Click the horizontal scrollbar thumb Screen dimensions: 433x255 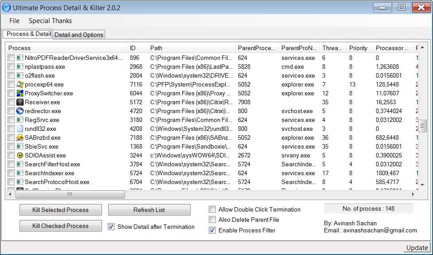click(70, 195)
